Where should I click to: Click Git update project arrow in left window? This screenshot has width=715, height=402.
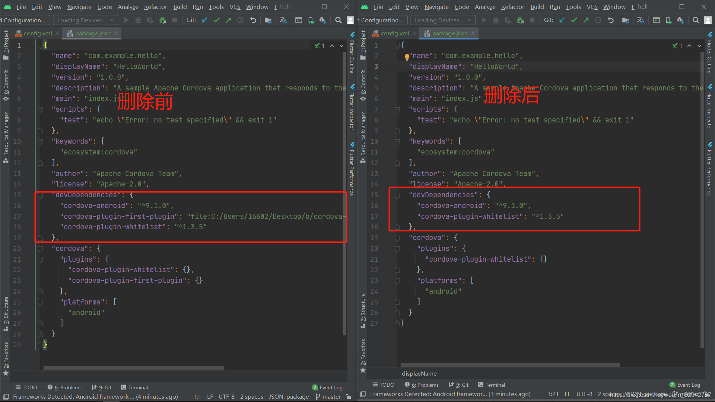[204, 20]
